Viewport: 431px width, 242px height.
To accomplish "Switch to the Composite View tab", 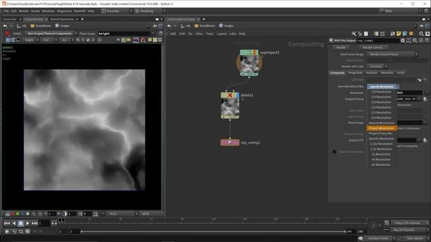I will click(34, 19).
